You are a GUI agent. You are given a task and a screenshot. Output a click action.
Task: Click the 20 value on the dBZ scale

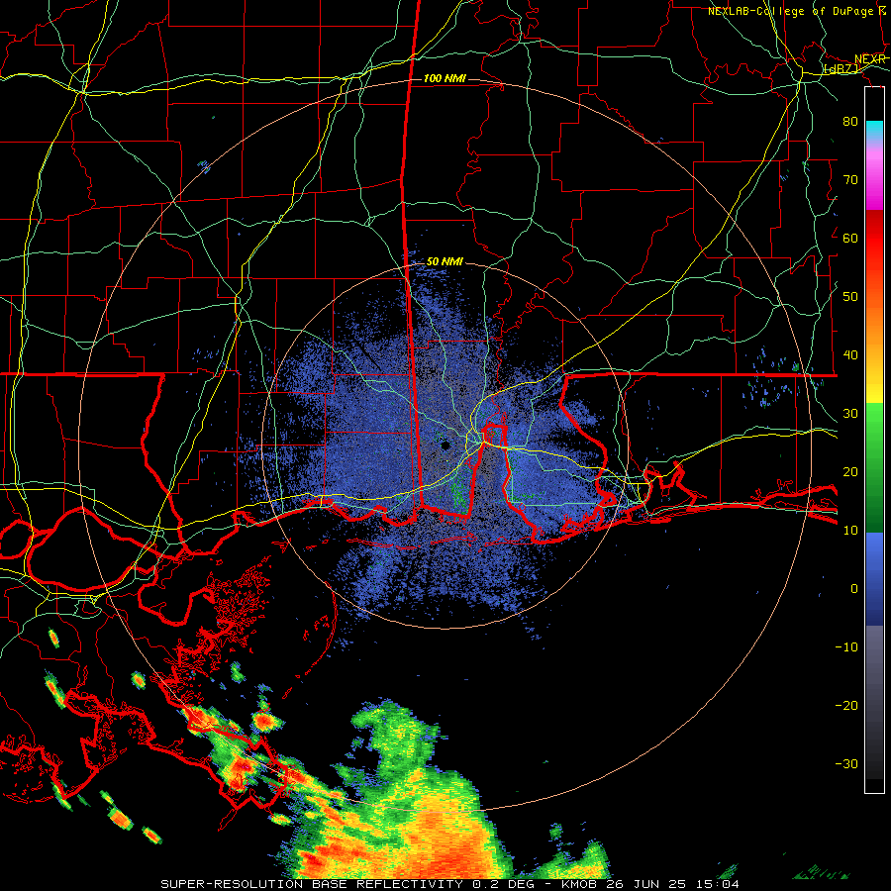850,471
